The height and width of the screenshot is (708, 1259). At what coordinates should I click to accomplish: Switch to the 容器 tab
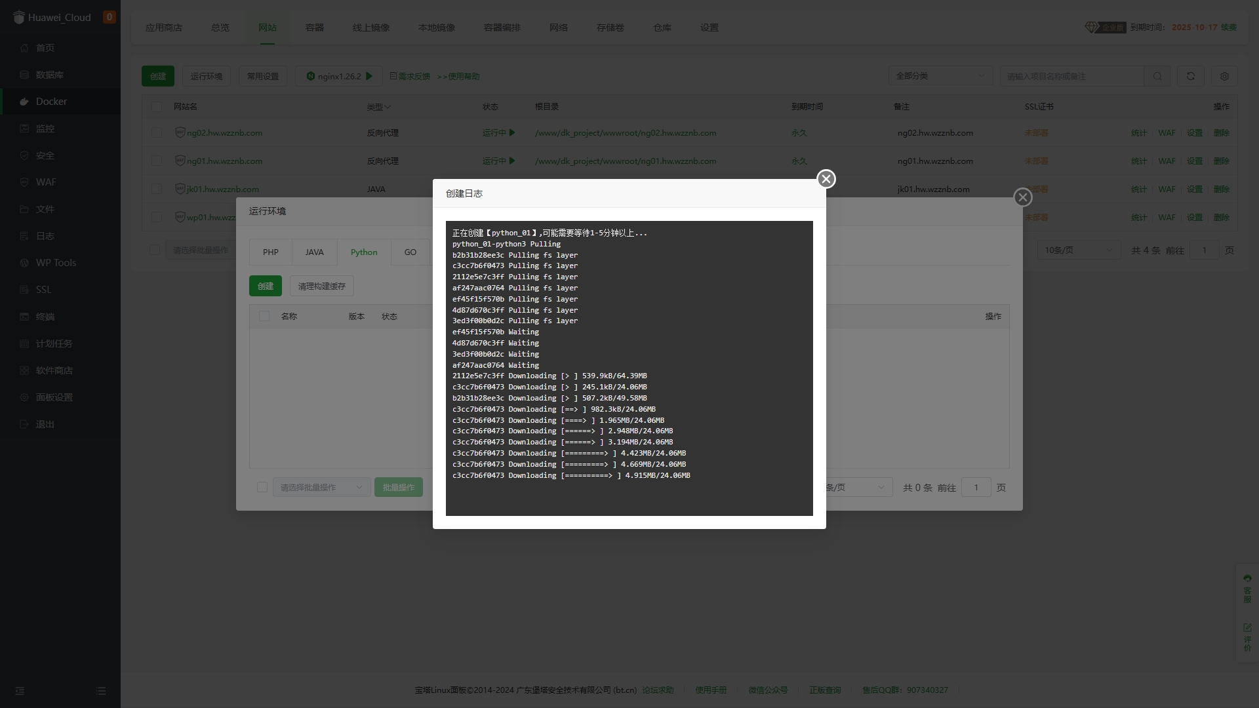315,28
